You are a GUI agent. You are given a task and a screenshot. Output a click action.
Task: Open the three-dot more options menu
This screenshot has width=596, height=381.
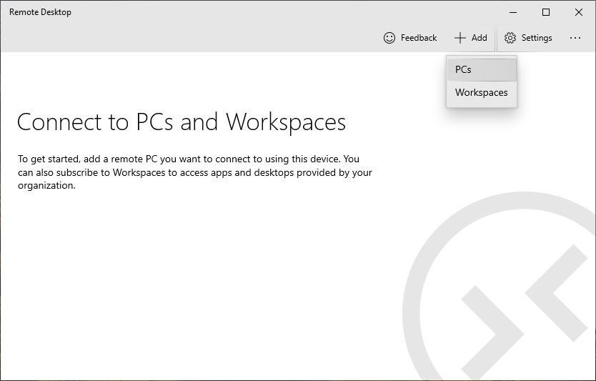point(575,38)
